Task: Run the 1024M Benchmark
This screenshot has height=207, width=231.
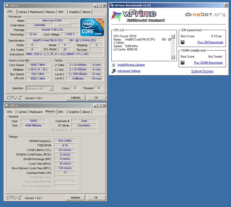Action: pyautogui.click(x=208, y=63)
